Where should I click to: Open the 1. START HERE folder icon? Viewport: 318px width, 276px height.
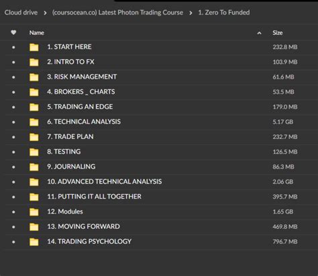[x=34, y=47]
